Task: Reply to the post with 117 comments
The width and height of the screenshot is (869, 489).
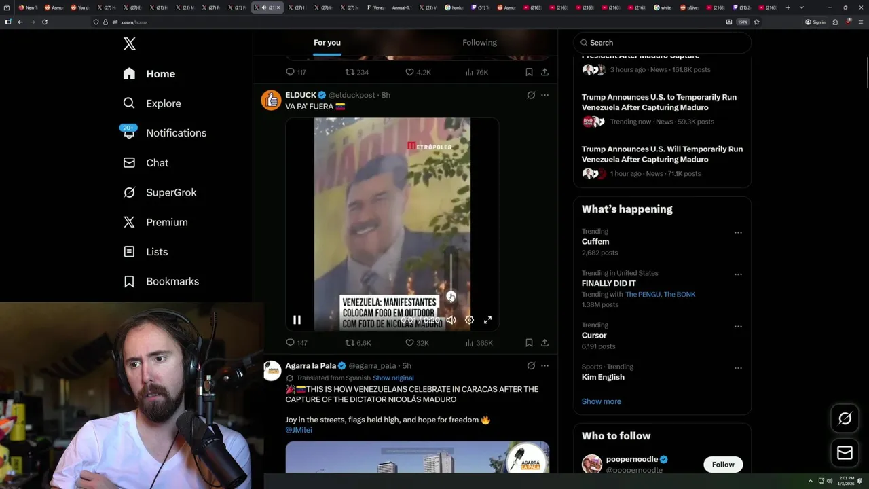Action: click(296, 72)
